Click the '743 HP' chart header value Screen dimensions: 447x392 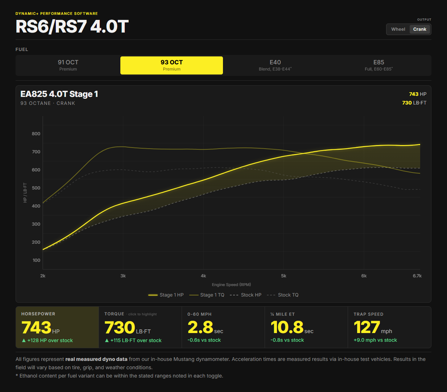pyautogui.click(x=418, y=94)
